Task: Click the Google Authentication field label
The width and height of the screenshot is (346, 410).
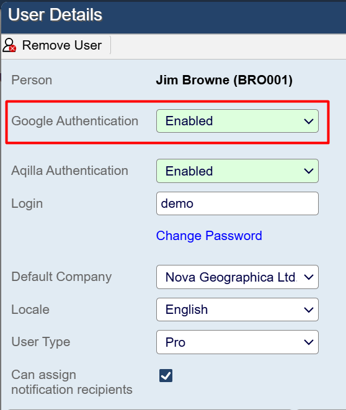Action: click(x=75, y=121)
